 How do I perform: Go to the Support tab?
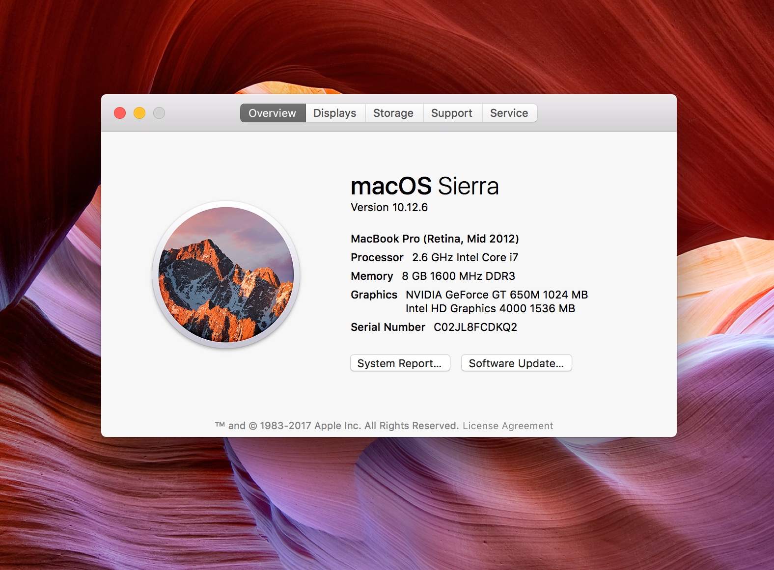point(452,113)
